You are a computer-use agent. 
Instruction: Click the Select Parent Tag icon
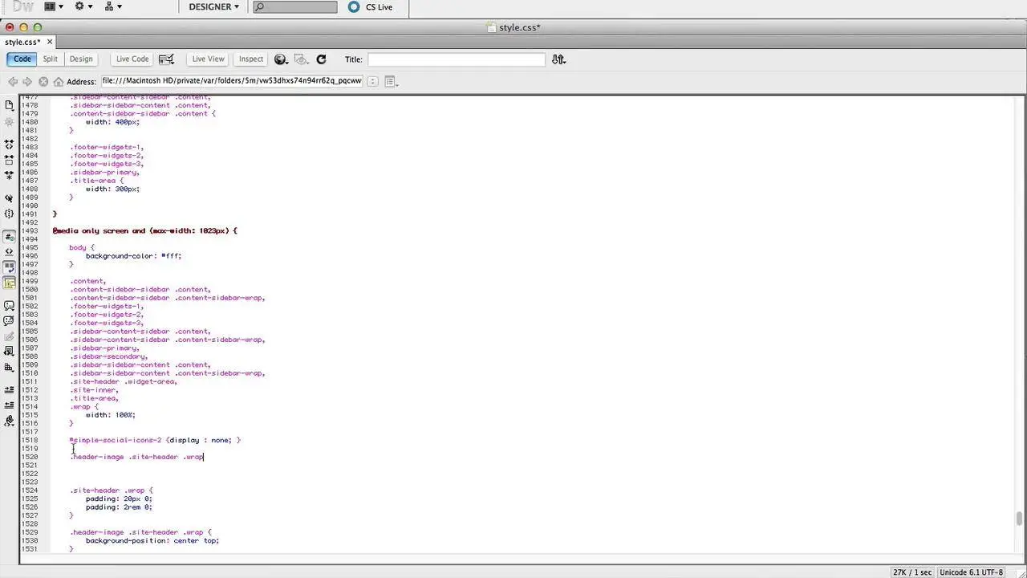pos(10,198)
